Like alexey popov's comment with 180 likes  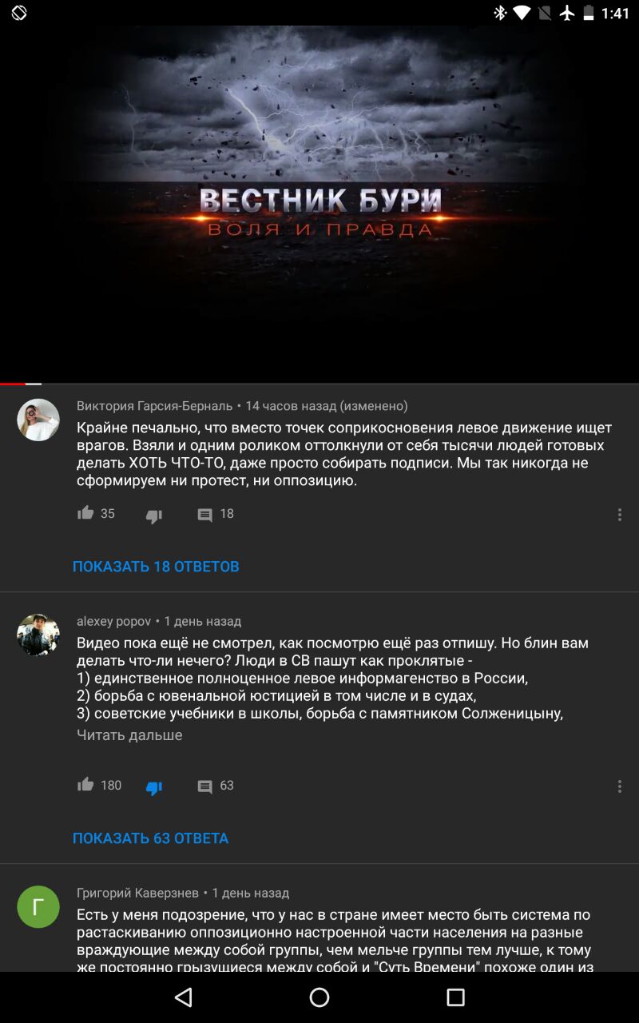(x=85, y=785)
